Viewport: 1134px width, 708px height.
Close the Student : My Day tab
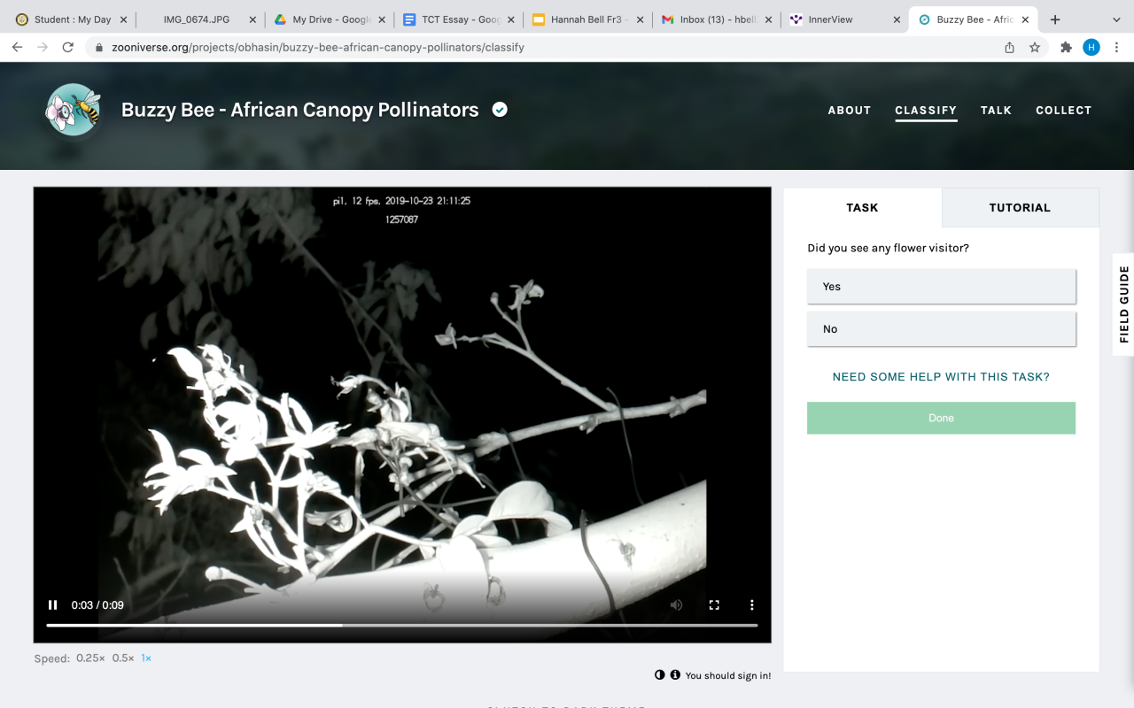click(123, 19)
